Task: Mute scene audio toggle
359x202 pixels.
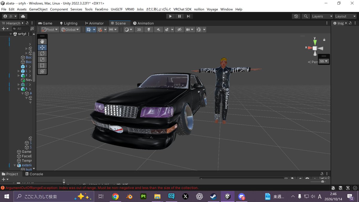Action: (x=158, y=29)
